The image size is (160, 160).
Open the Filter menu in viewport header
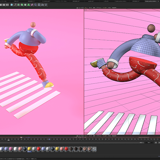coord(105,8)
